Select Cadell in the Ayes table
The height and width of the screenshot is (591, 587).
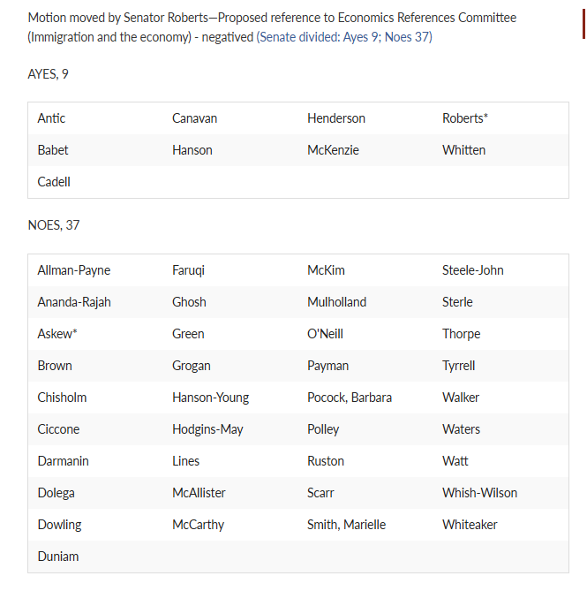tap(54, 182)
